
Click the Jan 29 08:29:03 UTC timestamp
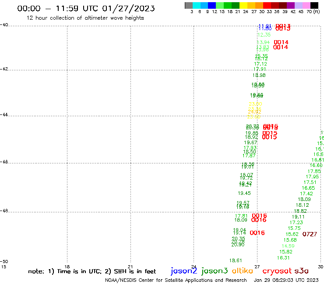(286, 280)
